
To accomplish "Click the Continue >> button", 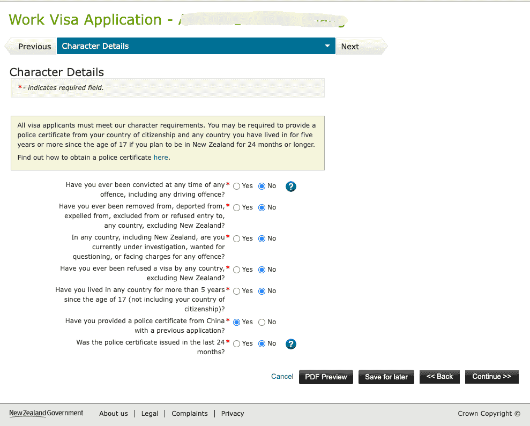I will pos(491,377).
